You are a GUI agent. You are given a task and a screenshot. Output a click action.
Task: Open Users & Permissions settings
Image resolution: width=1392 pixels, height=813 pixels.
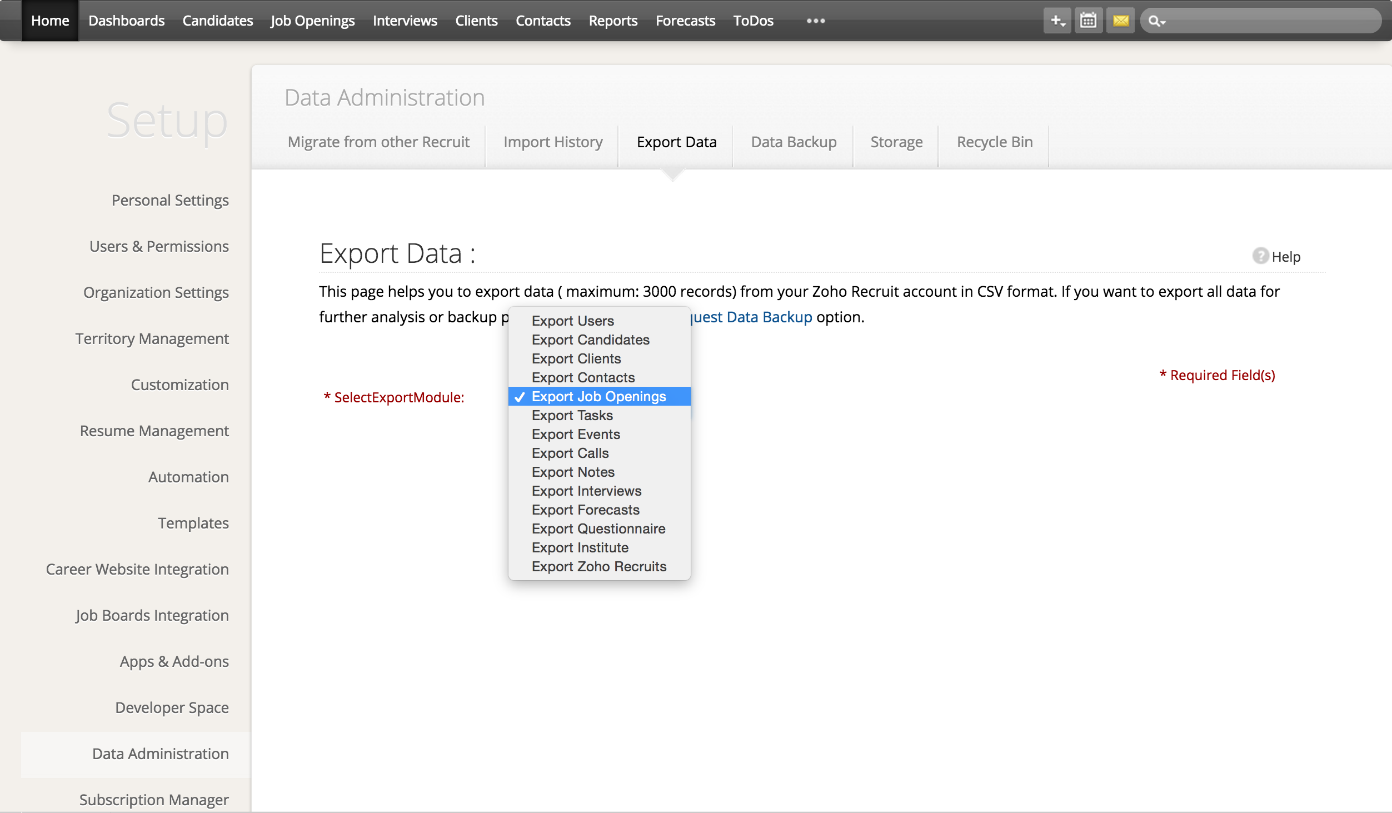[x=159, y=246]
